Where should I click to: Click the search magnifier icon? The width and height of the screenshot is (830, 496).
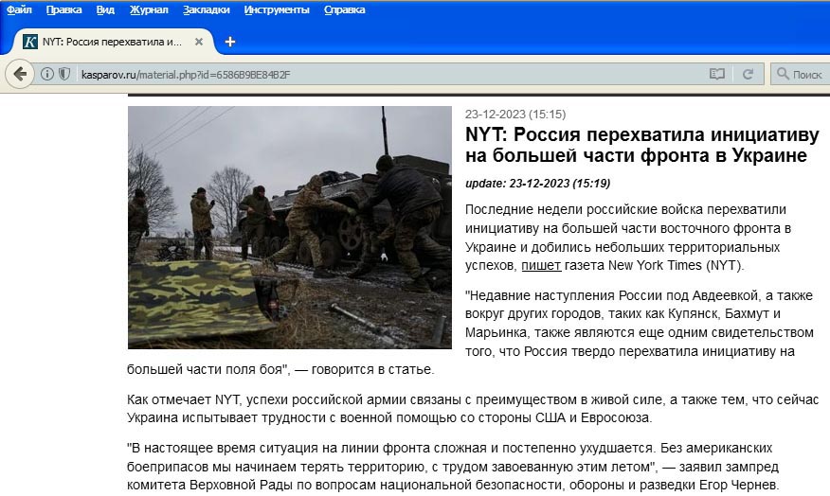coord(783,74)
